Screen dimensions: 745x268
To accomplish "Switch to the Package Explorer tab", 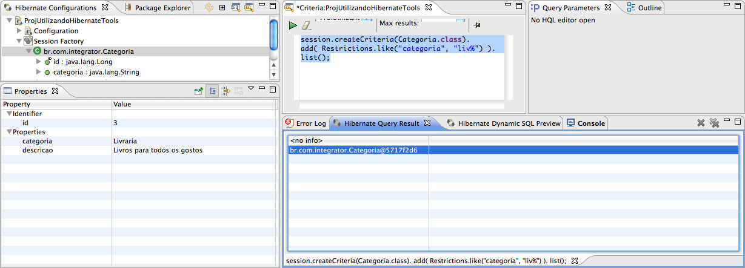I will coord(157,8).
